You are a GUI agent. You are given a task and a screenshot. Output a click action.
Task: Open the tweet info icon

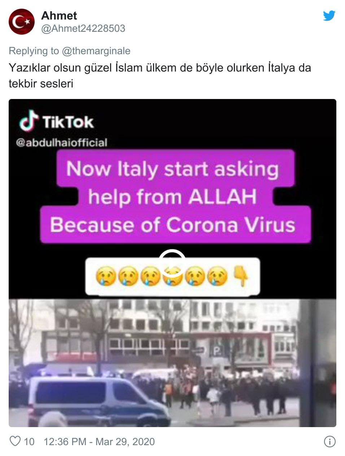[x=329, y=442]
